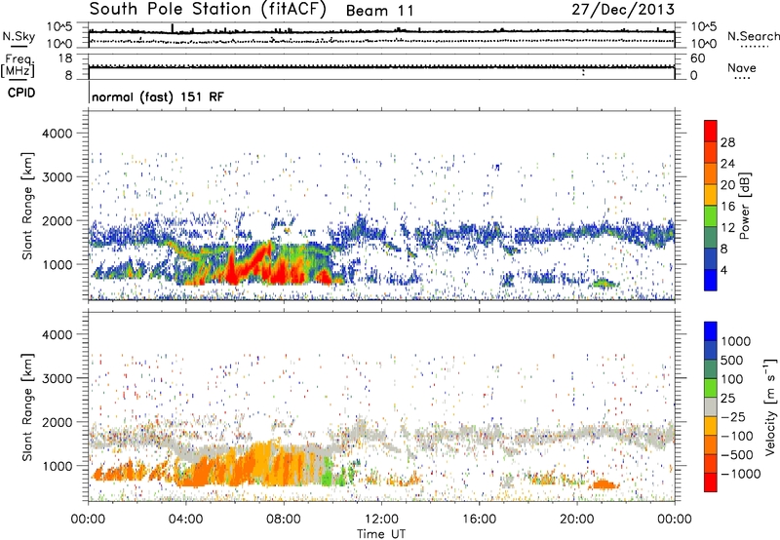Click the 'Slant Range [km]' label of velocity panel
780x540 pixels.
click(x=27, y=406)
